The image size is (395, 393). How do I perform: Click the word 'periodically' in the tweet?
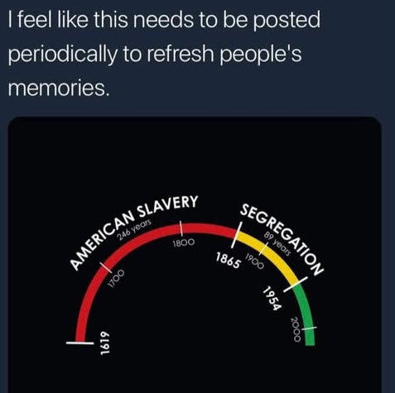point(63,54)
